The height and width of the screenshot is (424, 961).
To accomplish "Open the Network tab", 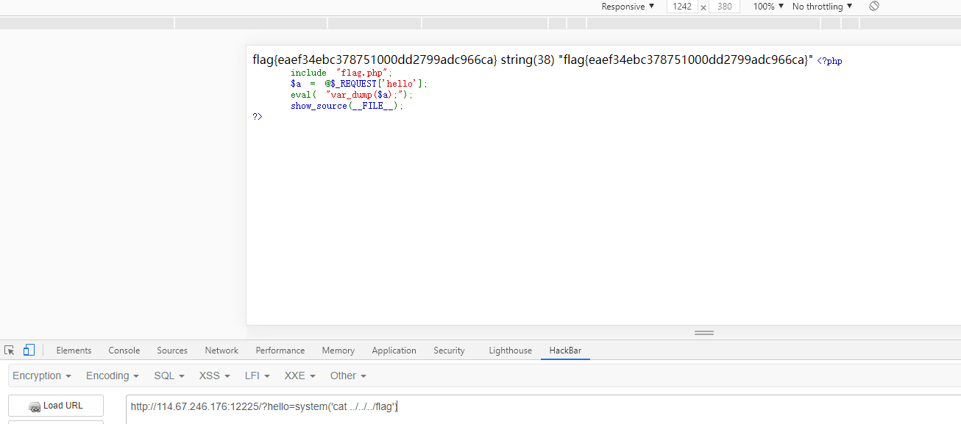I will 221,351.
